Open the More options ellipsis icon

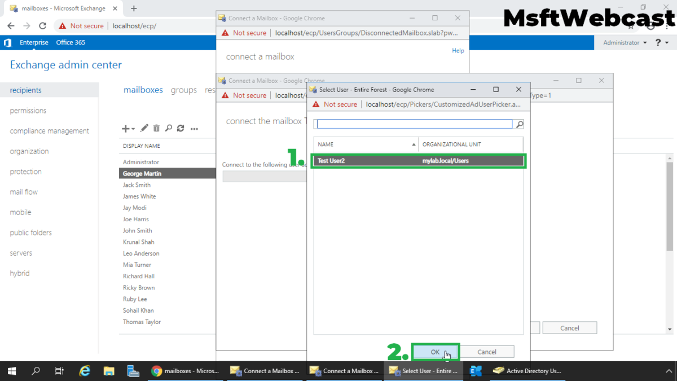[x=194, y=128]
